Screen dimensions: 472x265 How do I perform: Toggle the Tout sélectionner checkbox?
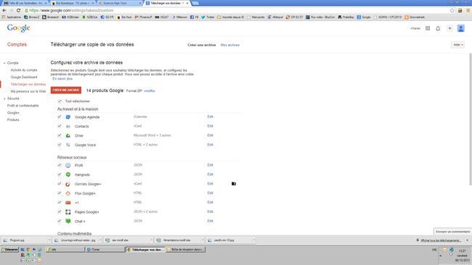tap(60, 101)
